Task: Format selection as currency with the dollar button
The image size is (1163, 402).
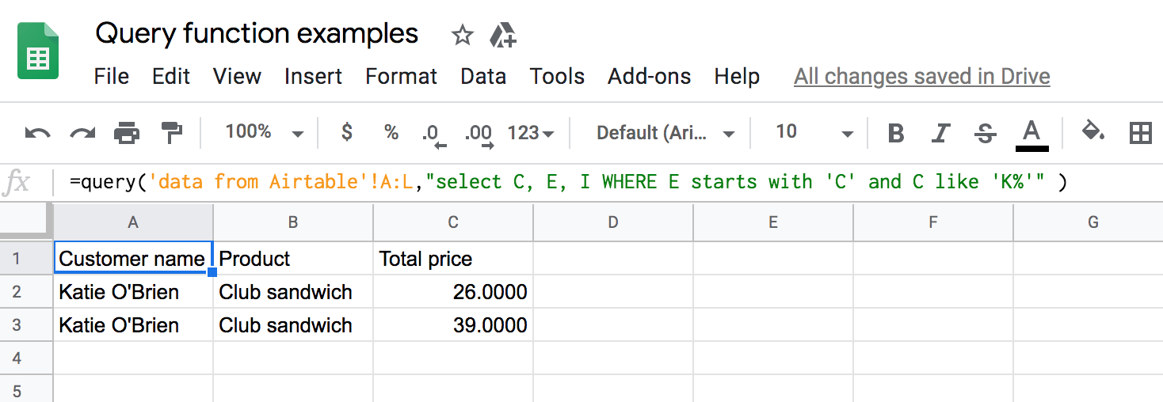Action: 346,132
